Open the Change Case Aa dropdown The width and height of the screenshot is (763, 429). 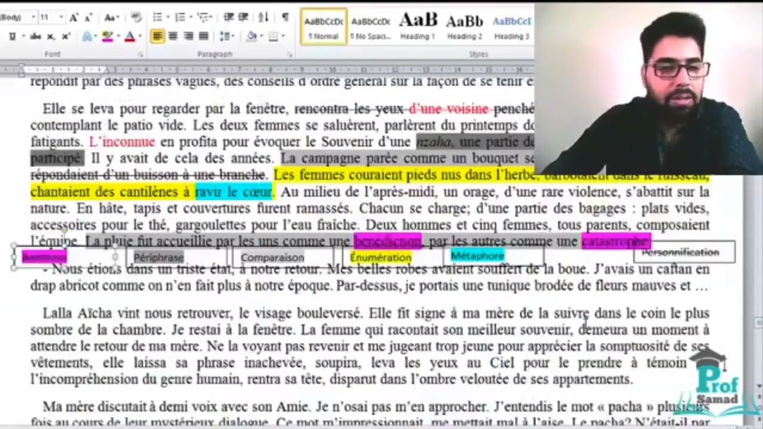click(x=111, y=17)
